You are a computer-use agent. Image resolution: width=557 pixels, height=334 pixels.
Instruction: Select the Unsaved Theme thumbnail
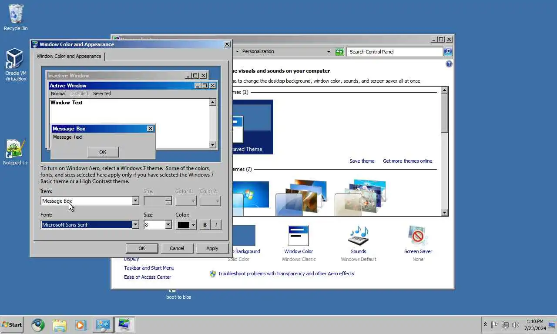pos(252,127)
